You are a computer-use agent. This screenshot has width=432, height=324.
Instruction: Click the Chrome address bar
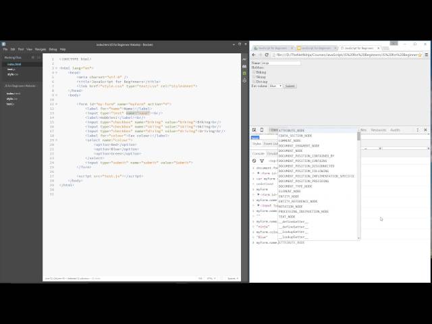click(346, 55)
